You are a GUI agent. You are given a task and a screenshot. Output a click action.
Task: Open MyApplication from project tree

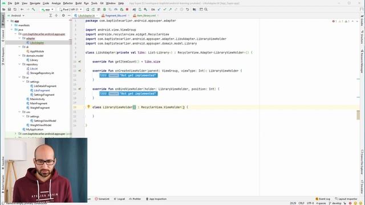pyautogui.click(x=34, y=129)
